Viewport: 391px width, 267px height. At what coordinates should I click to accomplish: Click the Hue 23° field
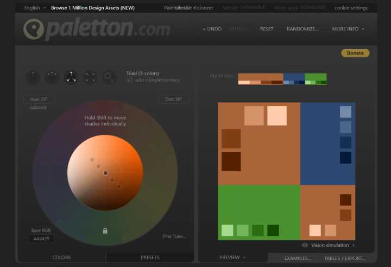click(x=39, y=99)
